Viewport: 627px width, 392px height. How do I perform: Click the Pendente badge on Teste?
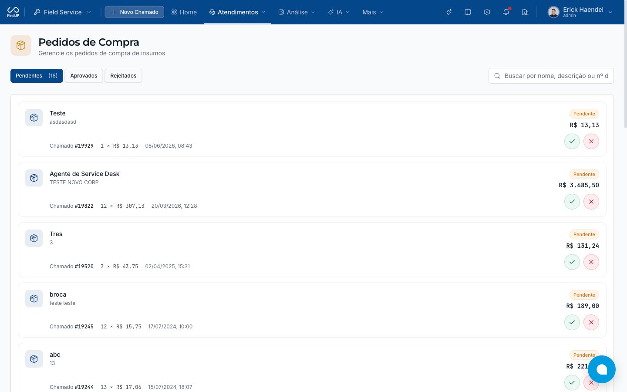[x=584, y=114]
